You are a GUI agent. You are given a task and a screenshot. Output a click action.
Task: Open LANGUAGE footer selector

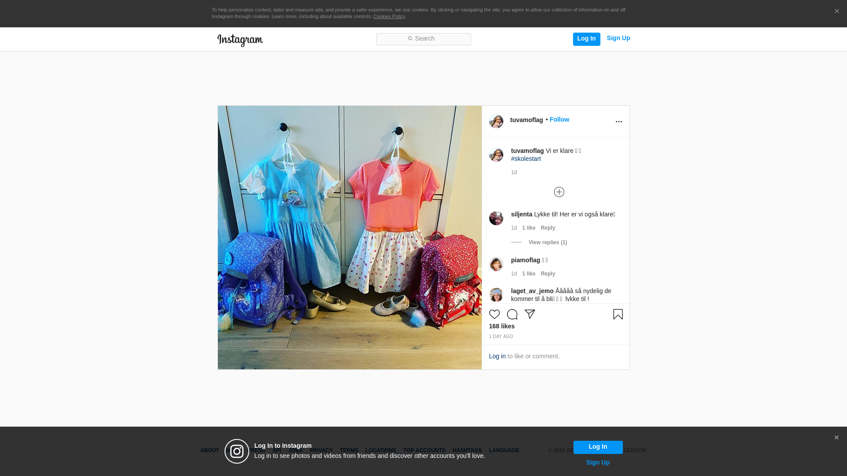504,450
